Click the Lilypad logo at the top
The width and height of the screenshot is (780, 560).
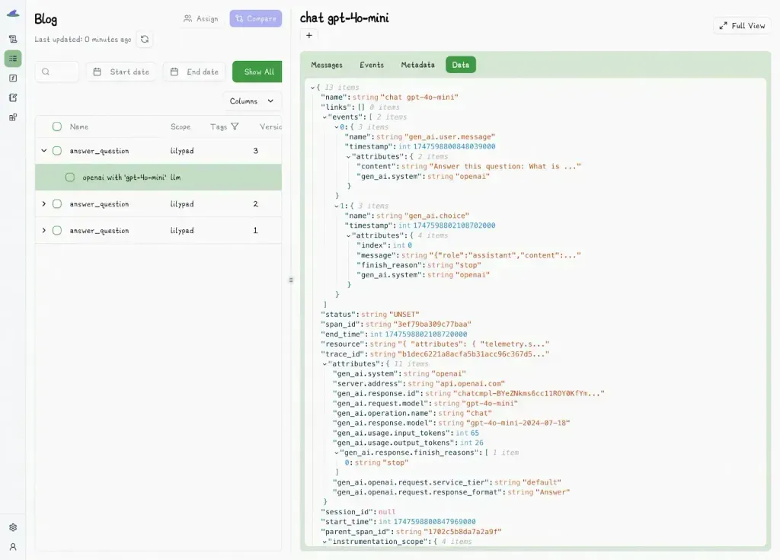point(11,12)
